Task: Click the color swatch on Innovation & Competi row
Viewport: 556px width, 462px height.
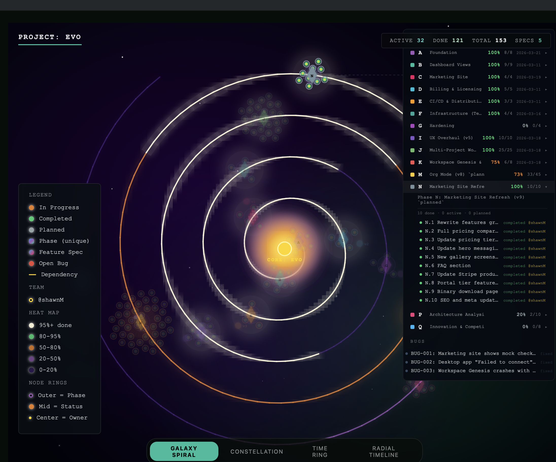Action: [x=412, y=327]
